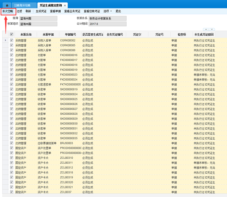The image size is (227, 197).
Task: Toggle checkbox for row FKD00000016
Action: point(12,55)
